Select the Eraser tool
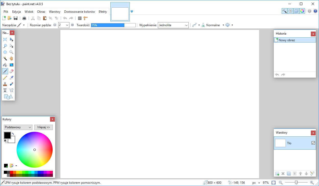 pos(11,71)
